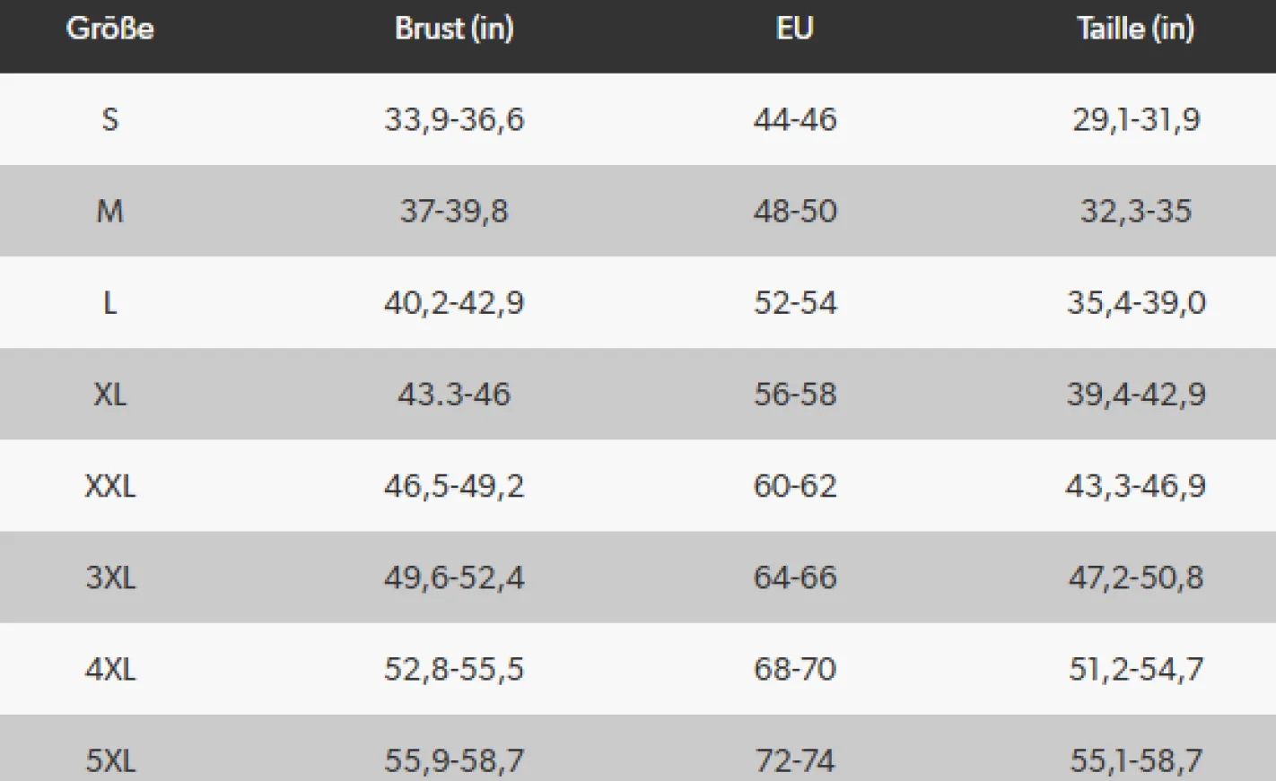Click the Taille (in) column header

point(1135,29)
